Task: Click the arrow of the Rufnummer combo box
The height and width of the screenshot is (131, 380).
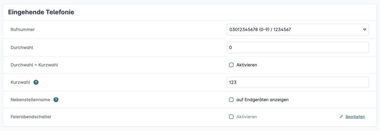Action: pyautogui.click(x=364, y=30)
